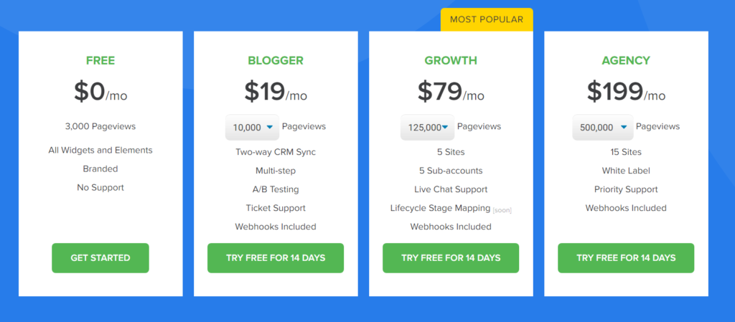The width and height of the screenshot is (735, 322).
Task: Click the $79/mo price in Growth card
Action: 451,92
